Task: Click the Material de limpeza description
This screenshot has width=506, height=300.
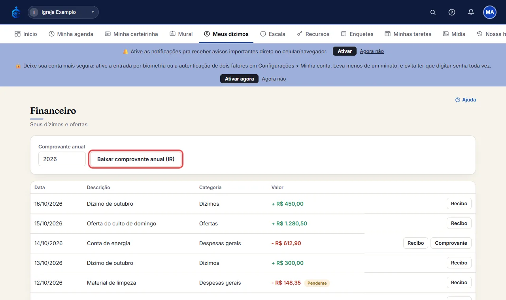Action: point(111,283)
